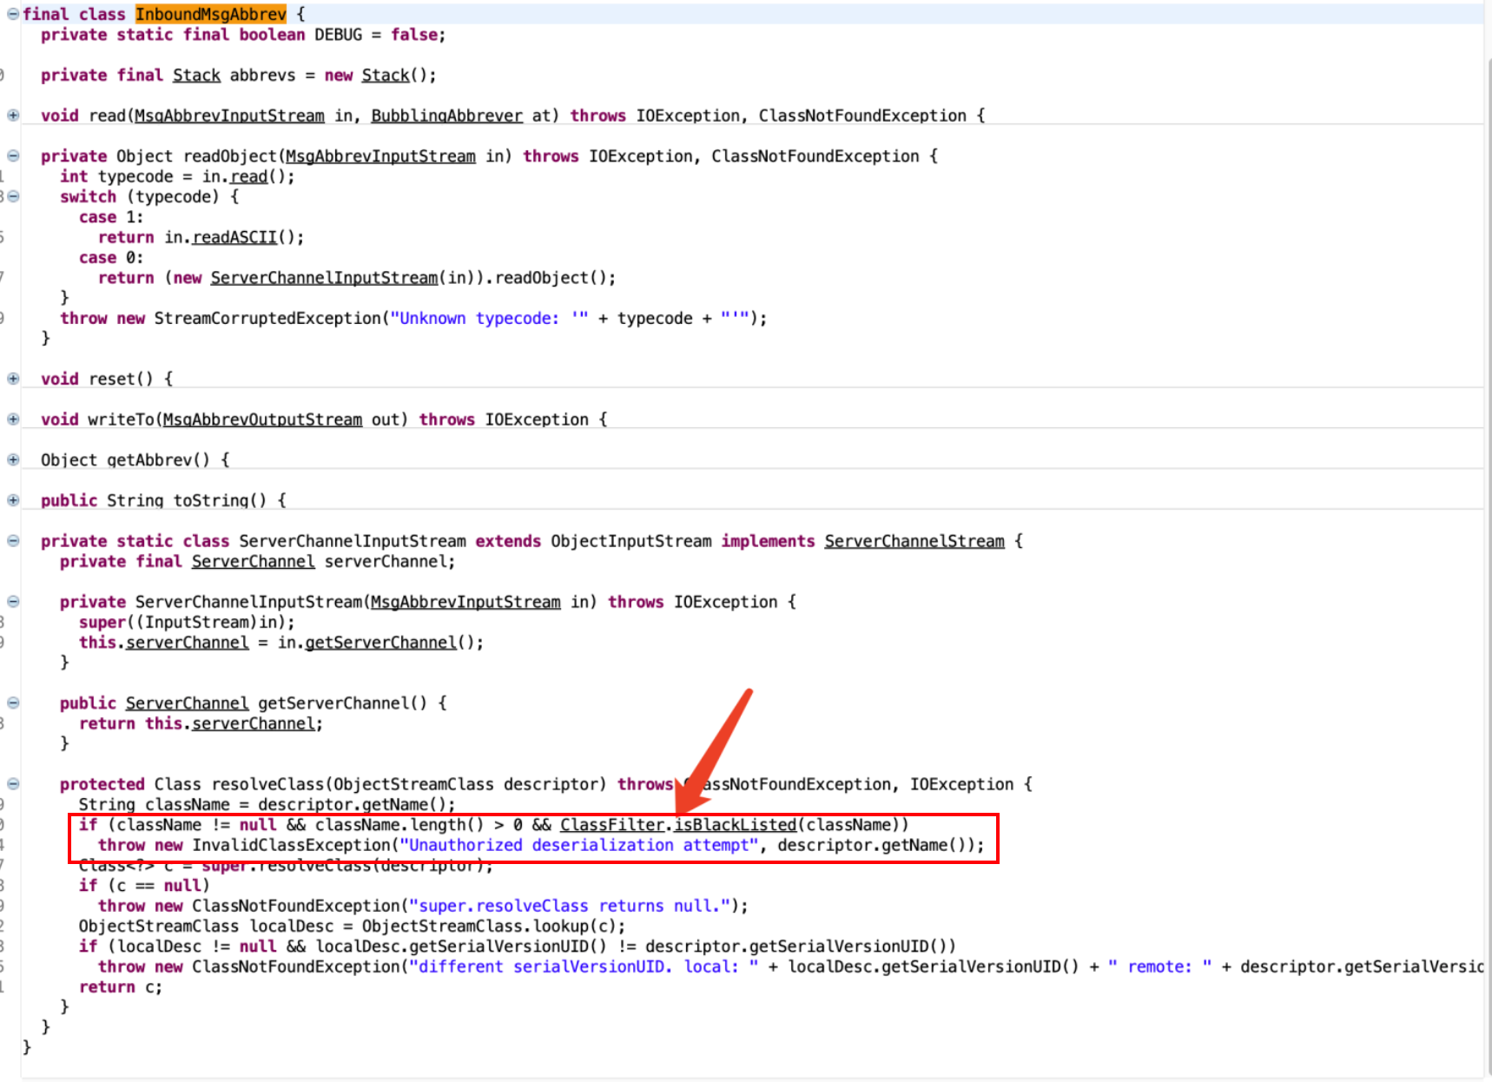
Task: Collapse the resolveClass method fold
Action: pos(13,784)
